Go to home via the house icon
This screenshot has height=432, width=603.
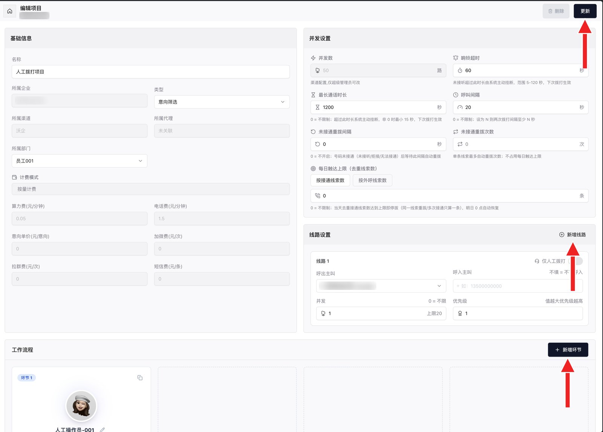[10, 11]
